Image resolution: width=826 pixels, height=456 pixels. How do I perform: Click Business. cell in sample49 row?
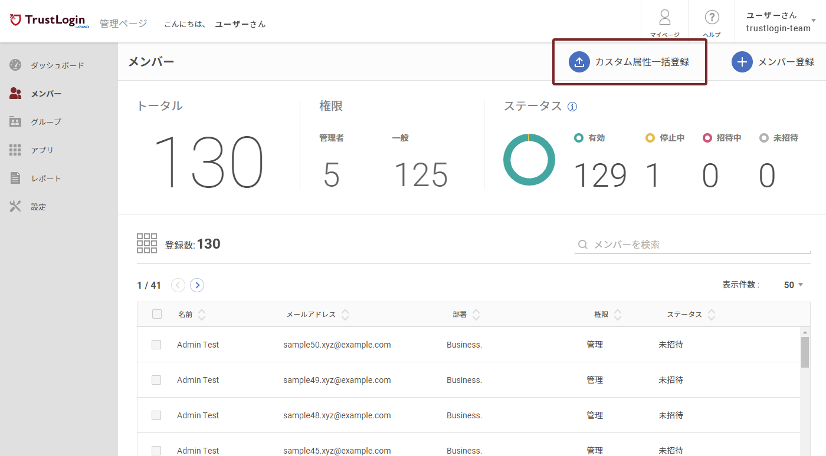(x=464, y=380)
